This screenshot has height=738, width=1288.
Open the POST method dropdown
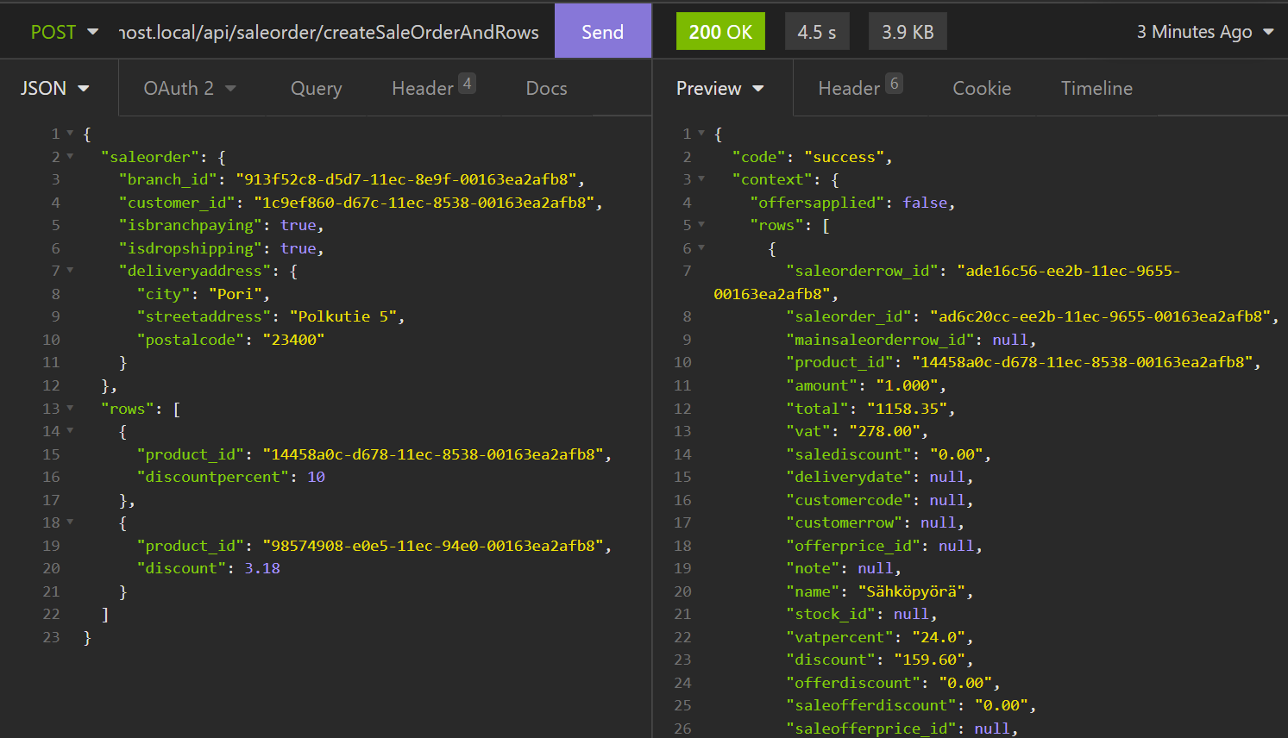click(64, 32)
